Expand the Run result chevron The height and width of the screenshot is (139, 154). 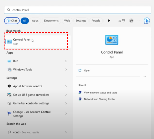pyautogui.click(x=66, y=61)
